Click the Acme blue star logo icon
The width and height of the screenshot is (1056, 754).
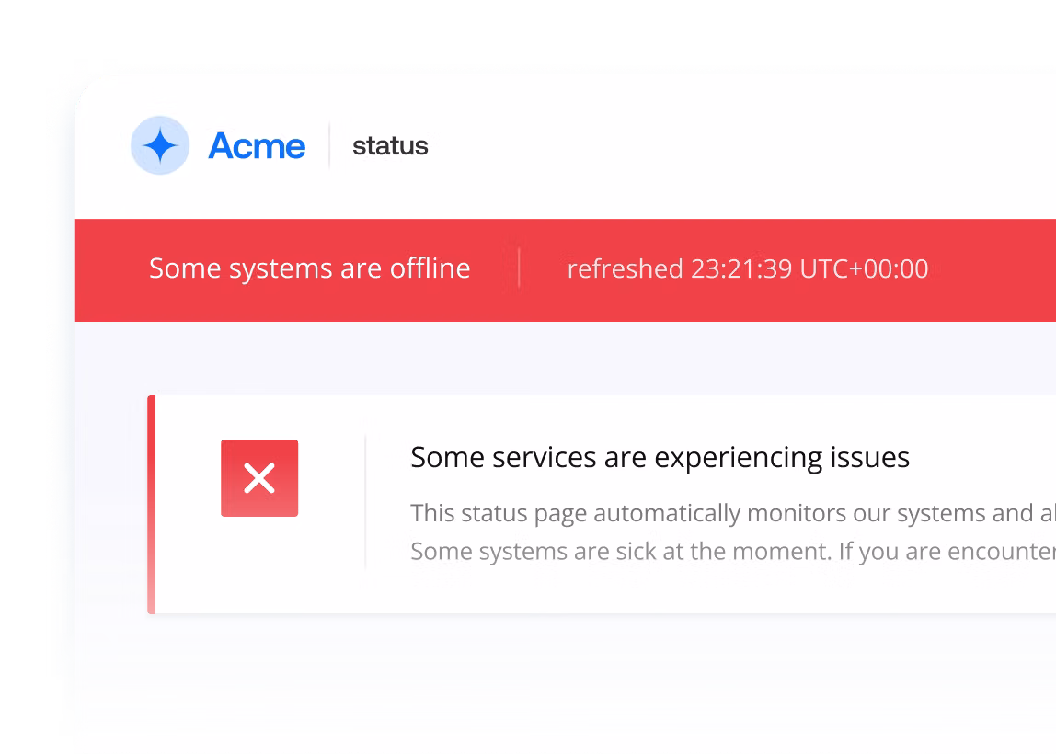(x=160, y=145)
